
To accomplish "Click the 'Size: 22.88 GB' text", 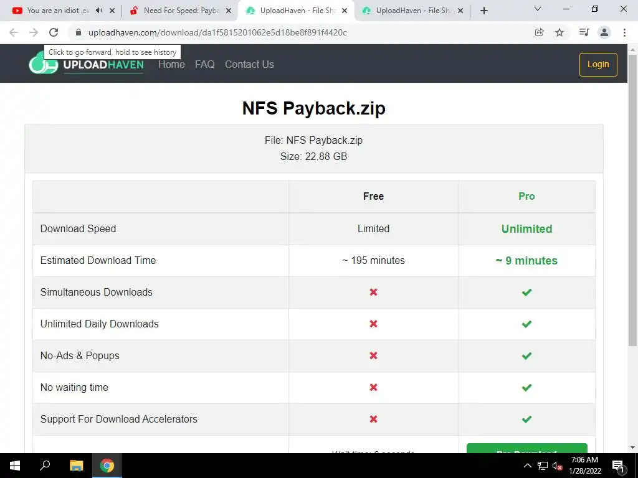I will tap(314, 156).
